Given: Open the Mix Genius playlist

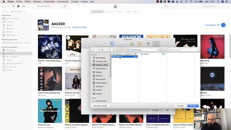Looking at the screenshot, I should click(x=10, y=50).
